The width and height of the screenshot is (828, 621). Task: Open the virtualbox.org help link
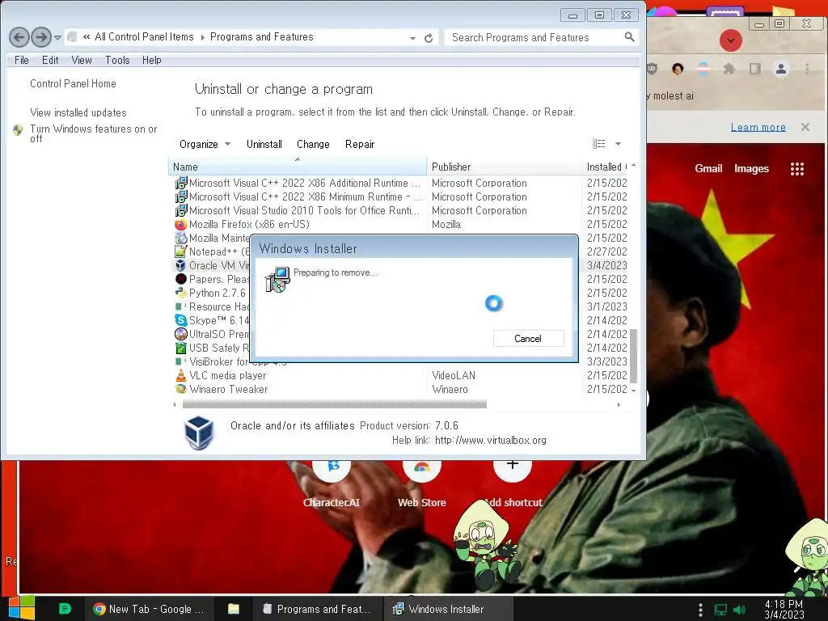[491, 441]
